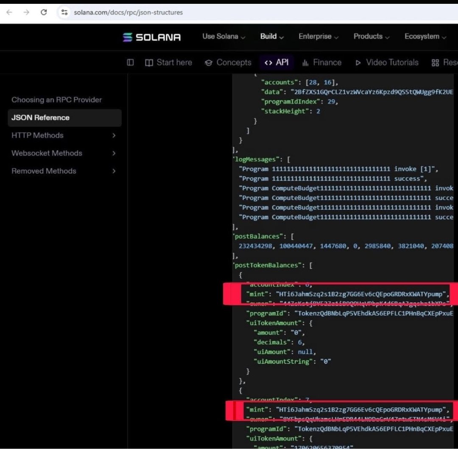The height and width of the screenshot is (449, 458).
Task: Click balance value 232434298
Action: (x=255, y=246)
